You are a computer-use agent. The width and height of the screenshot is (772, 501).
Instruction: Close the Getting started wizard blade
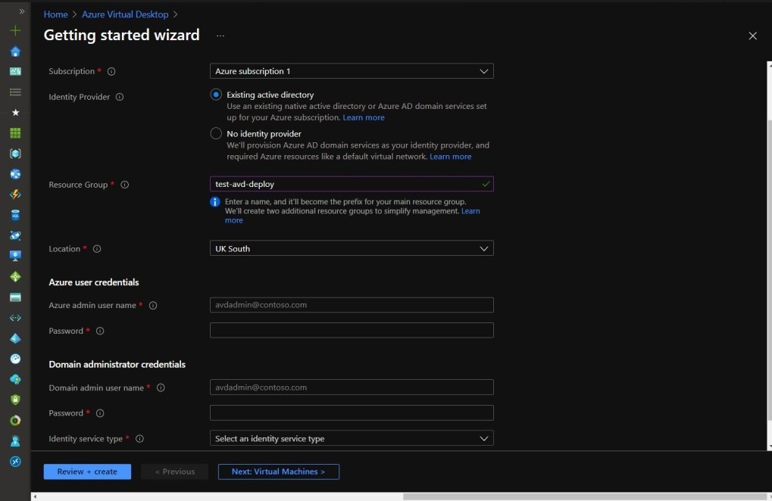[752, 36]
